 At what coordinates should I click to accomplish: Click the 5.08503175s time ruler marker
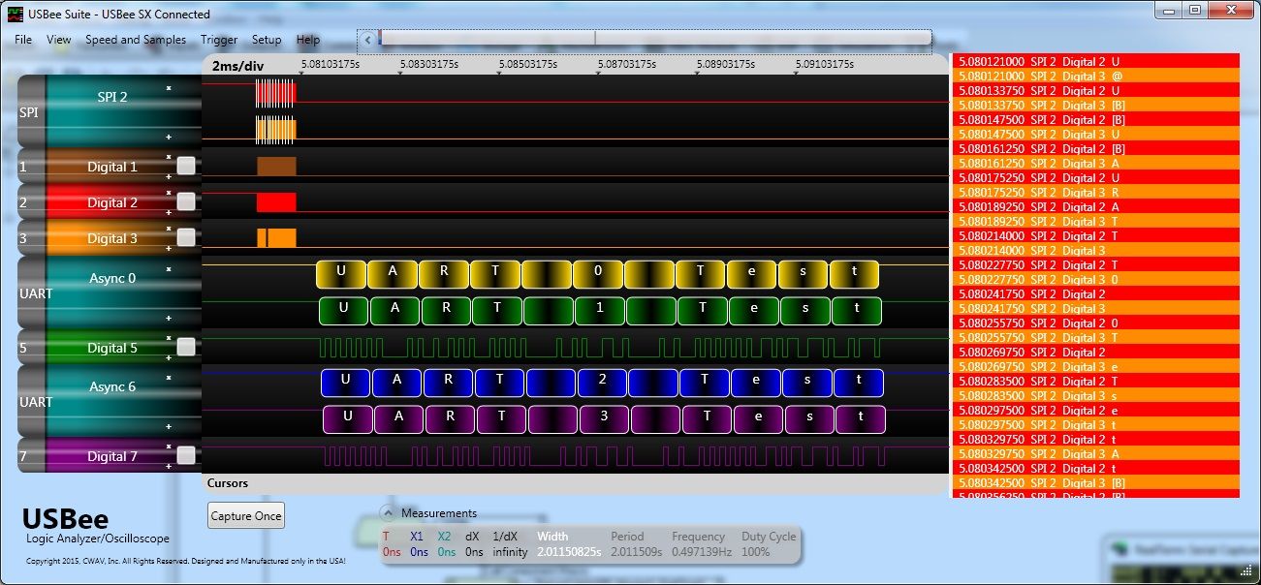coord(527,65)
